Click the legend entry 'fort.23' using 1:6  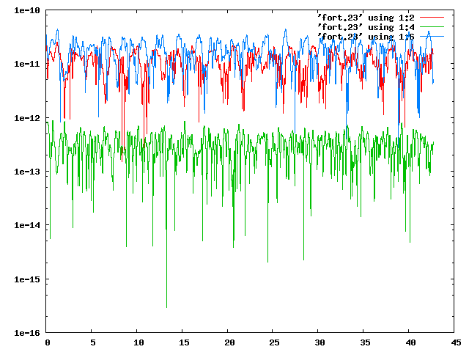tap(366, 37)
